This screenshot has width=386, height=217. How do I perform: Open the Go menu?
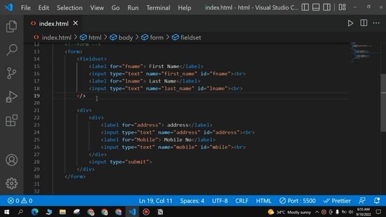coord(115,8)
